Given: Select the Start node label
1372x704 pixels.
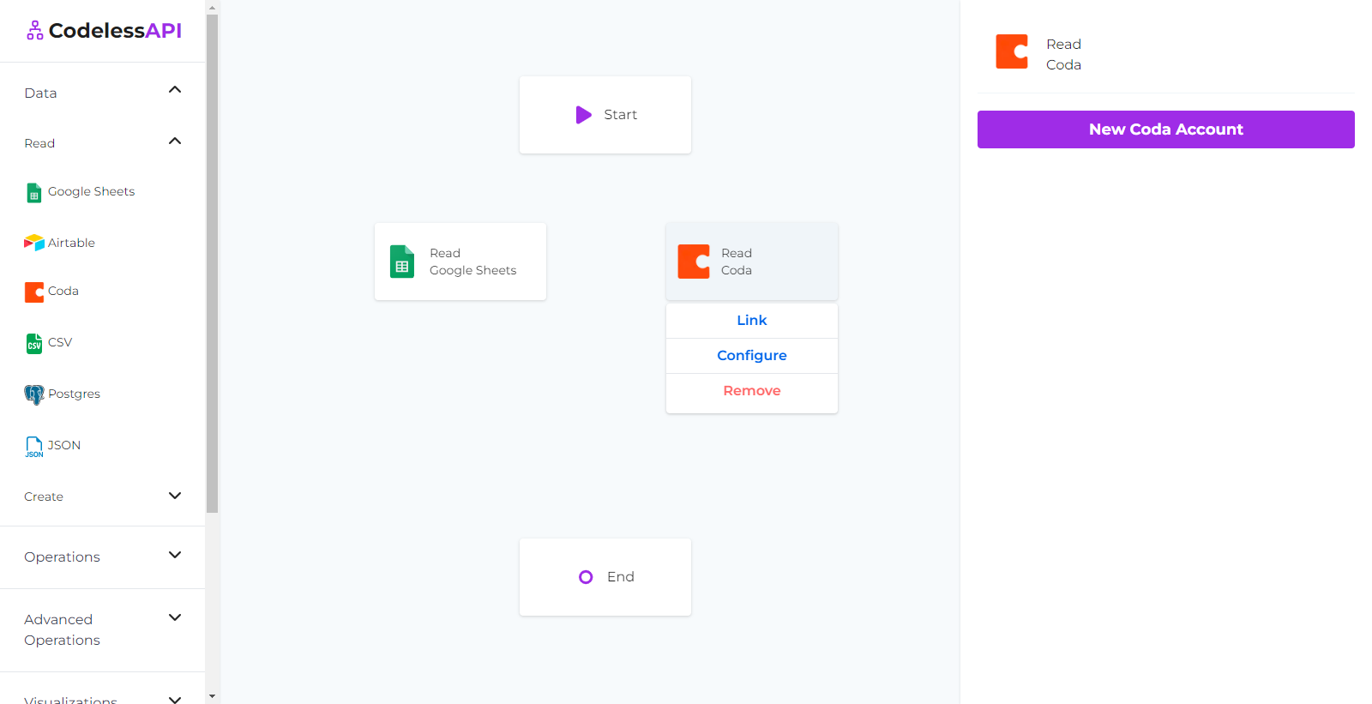Looking at the screenshot, I should click(x=620, y=115).
